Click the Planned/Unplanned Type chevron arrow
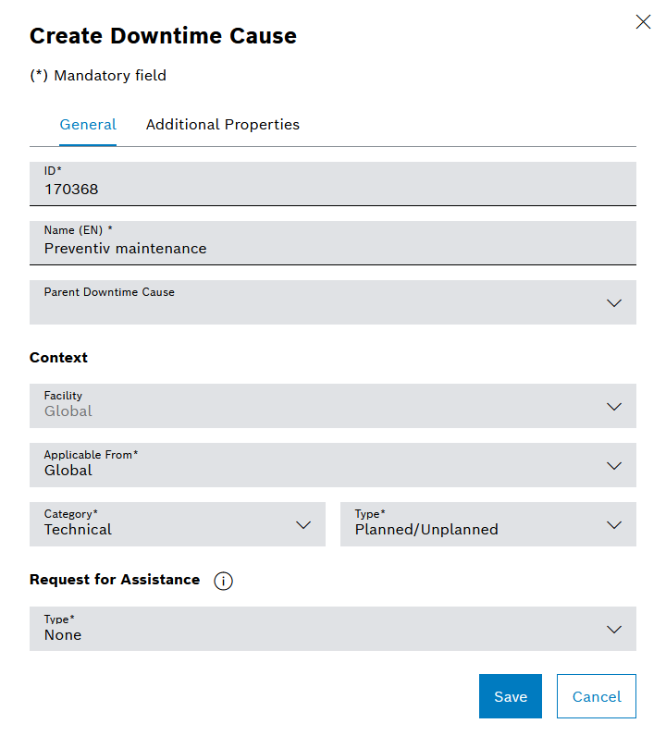This screenshot has height=748, width=666. pos(614,525)
